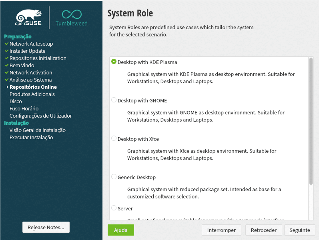Click the checkmark beside Bem Vindo
This screenshot has width=319, height=240.
6,65
